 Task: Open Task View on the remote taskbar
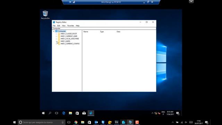pyautogui.click(x=57, y=113)
